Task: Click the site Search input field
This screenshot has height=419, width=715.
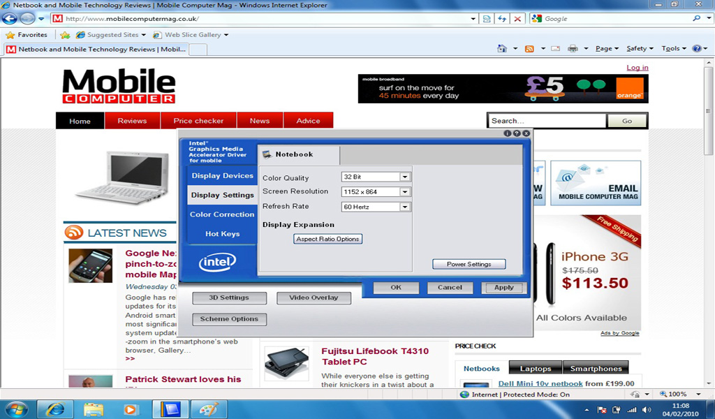Action: 547,121
